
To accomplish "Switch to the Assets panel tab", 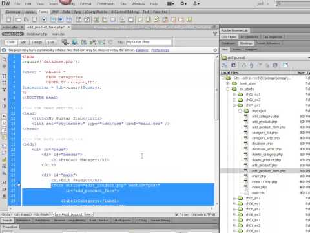I will pos(236,50).
